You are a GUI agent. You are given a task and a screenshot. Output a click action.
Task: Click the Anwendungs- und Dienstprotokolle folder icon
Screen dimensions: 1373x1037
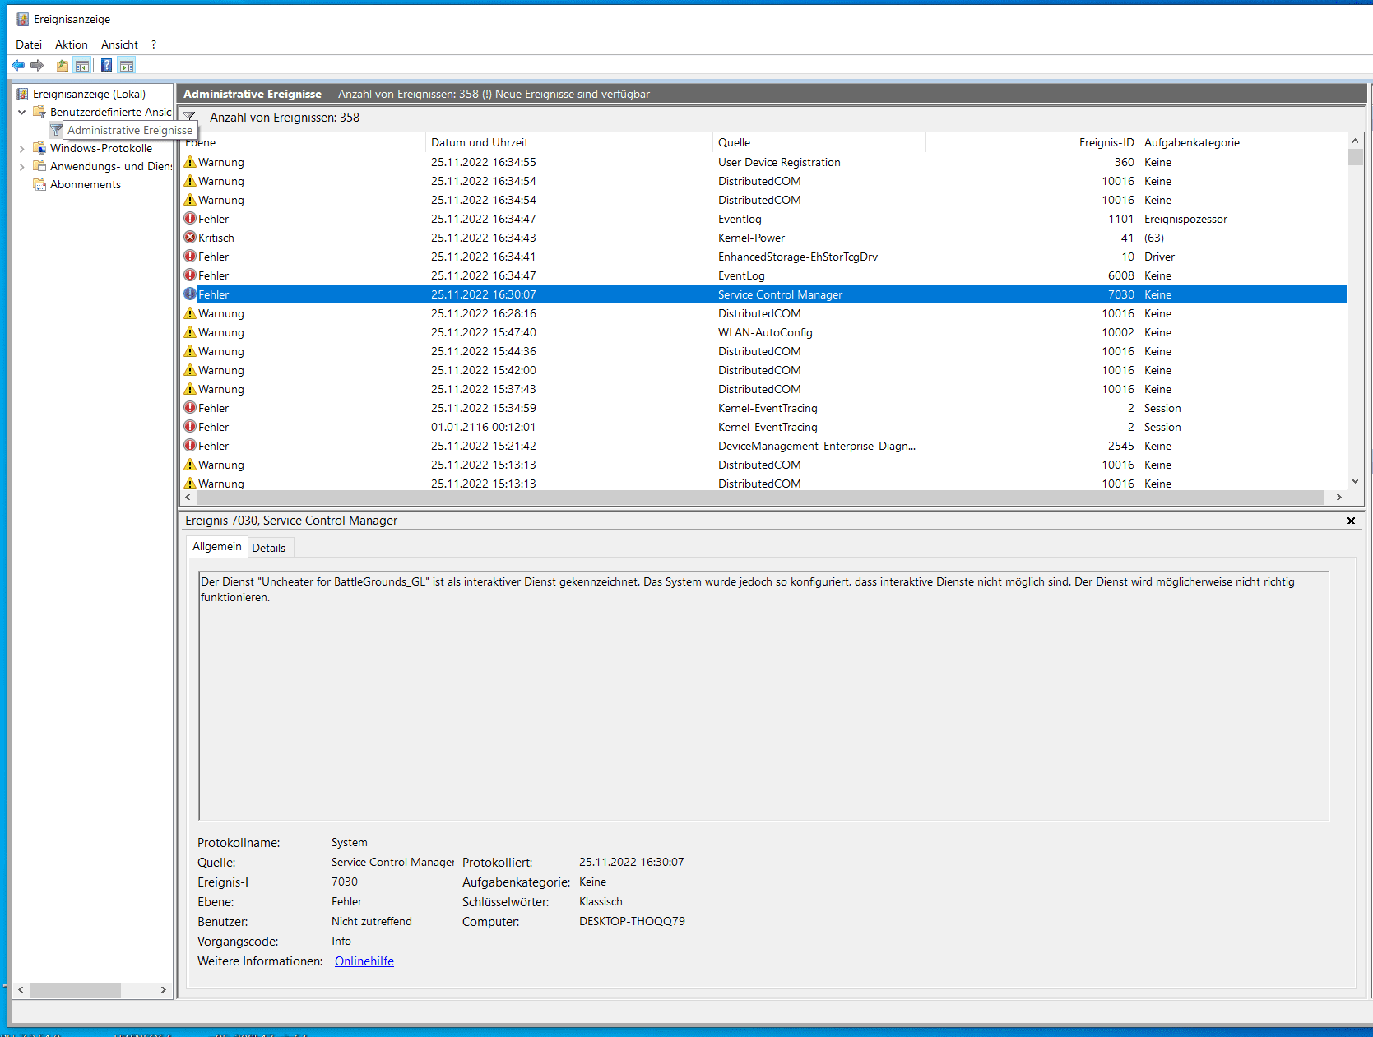coord(39,166)
